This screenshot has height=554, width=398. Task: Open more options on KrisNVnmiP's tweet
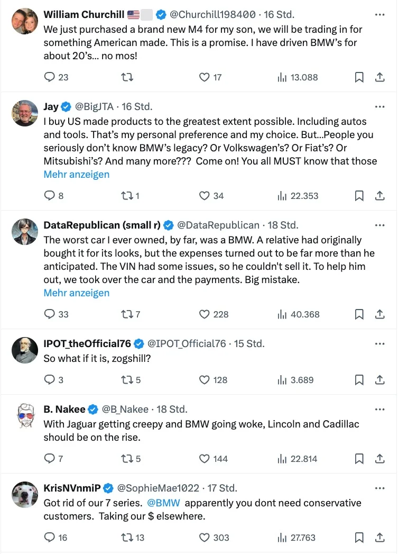click(x=380, y=488)
